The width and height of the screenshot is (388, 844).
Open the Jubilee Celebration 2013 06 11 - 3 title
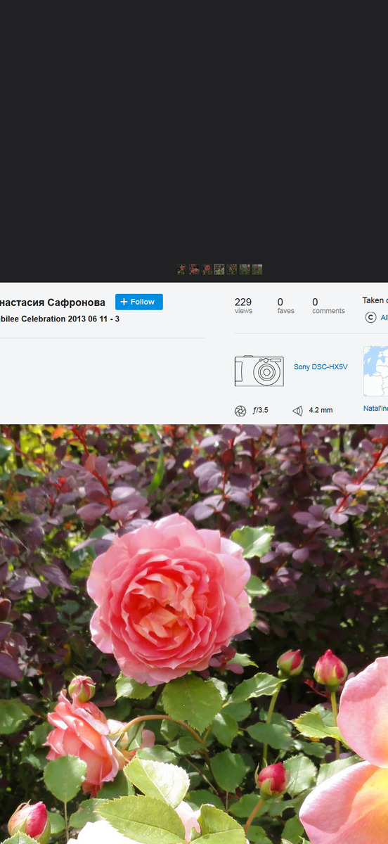[x=60, y=319]
